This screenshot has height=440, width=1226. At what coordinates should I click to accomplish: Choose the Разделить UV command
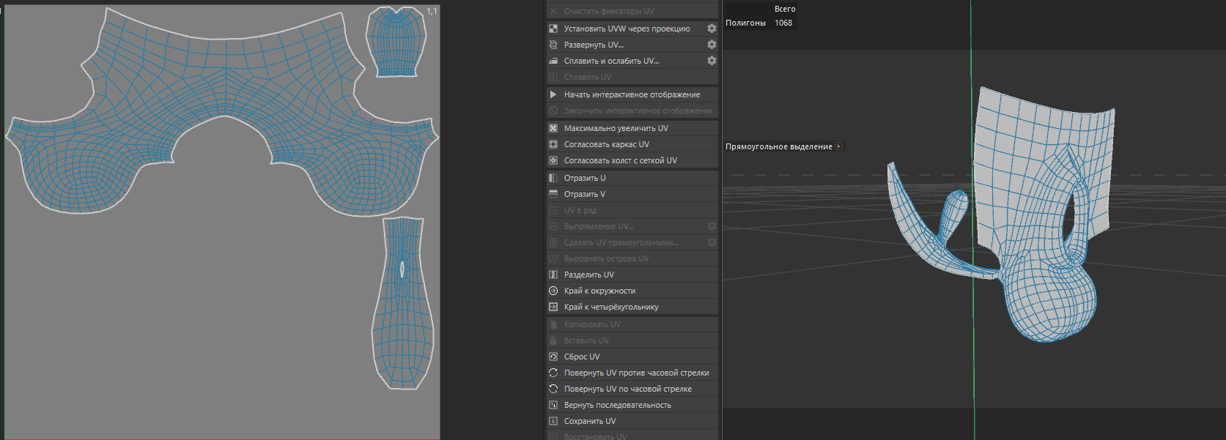632,275
